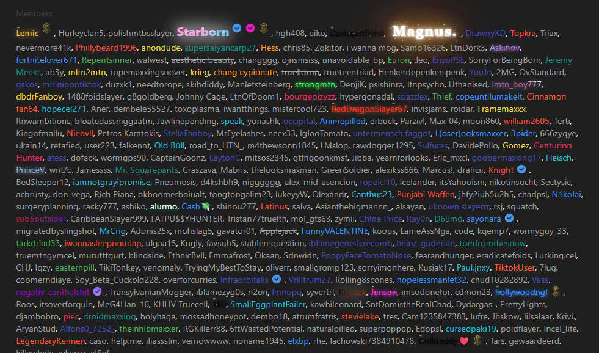Click the hopecel271 username

coord(64,109)
